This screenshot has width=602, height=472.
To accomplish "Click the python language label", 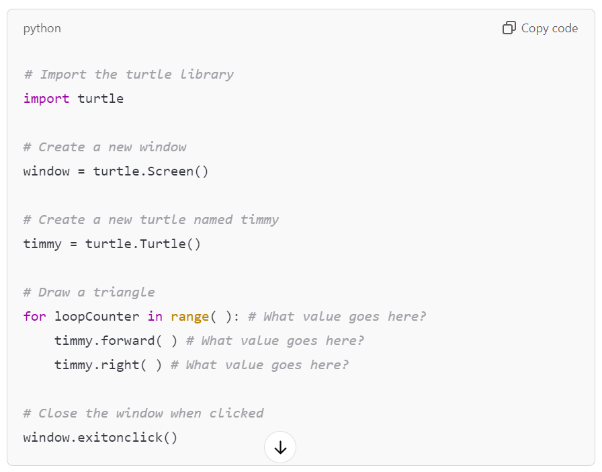I will [x=42, y=28].
